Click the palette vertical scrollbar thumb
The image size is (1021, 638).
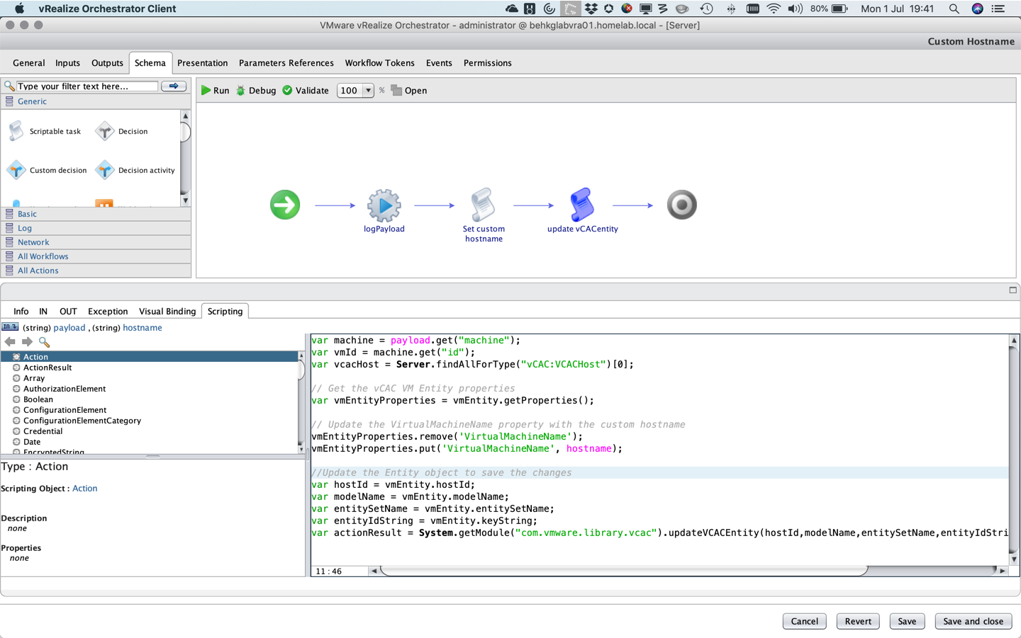[185, 132]
